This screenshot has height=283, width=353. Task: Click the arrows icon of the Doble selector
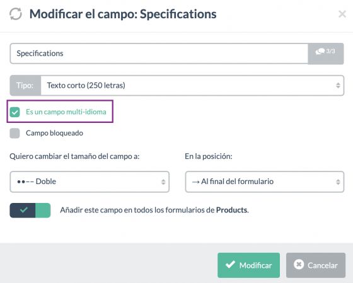click(163, 182)
